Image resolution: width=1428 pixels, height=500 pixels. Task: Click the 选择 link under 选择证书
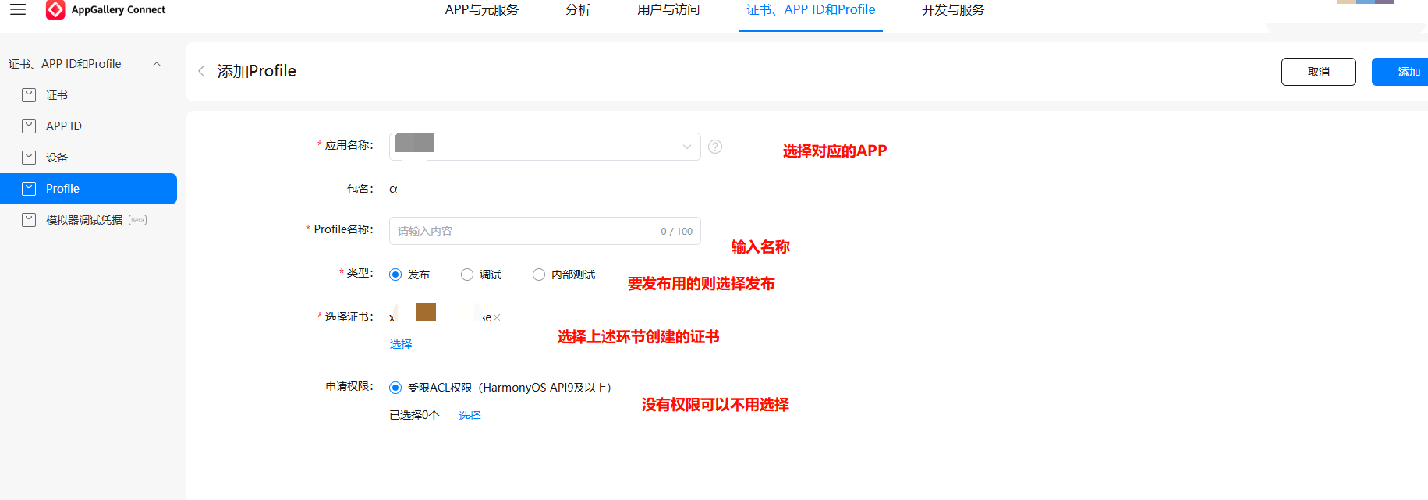coord(401,344)
